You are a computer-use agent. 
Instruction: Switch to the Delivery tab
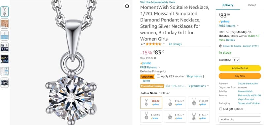(228, 5)
